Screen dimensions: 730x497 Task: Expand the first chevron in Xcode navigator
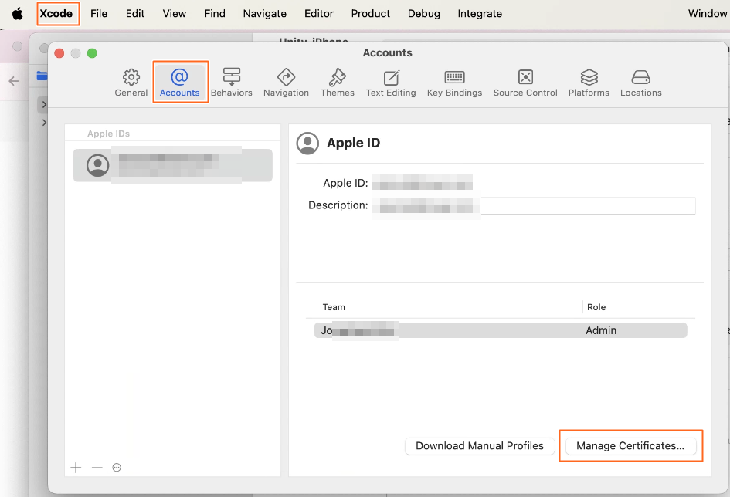[44, 105]
